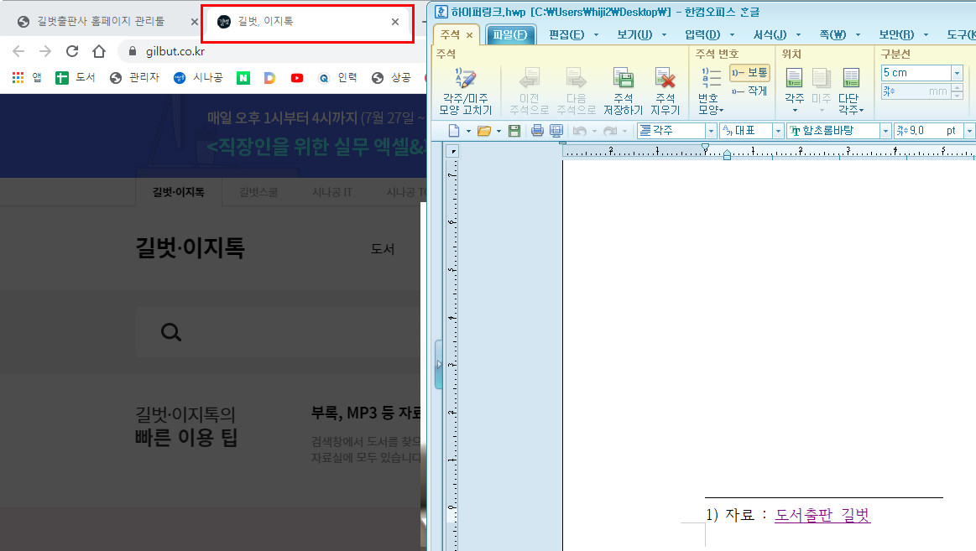Screen dimensions: 976x551
Task: Close the 주석 ribbon tab
Action: click(x=469, y=35)
